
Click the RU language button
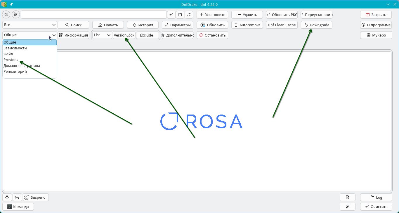coord(6,14)
